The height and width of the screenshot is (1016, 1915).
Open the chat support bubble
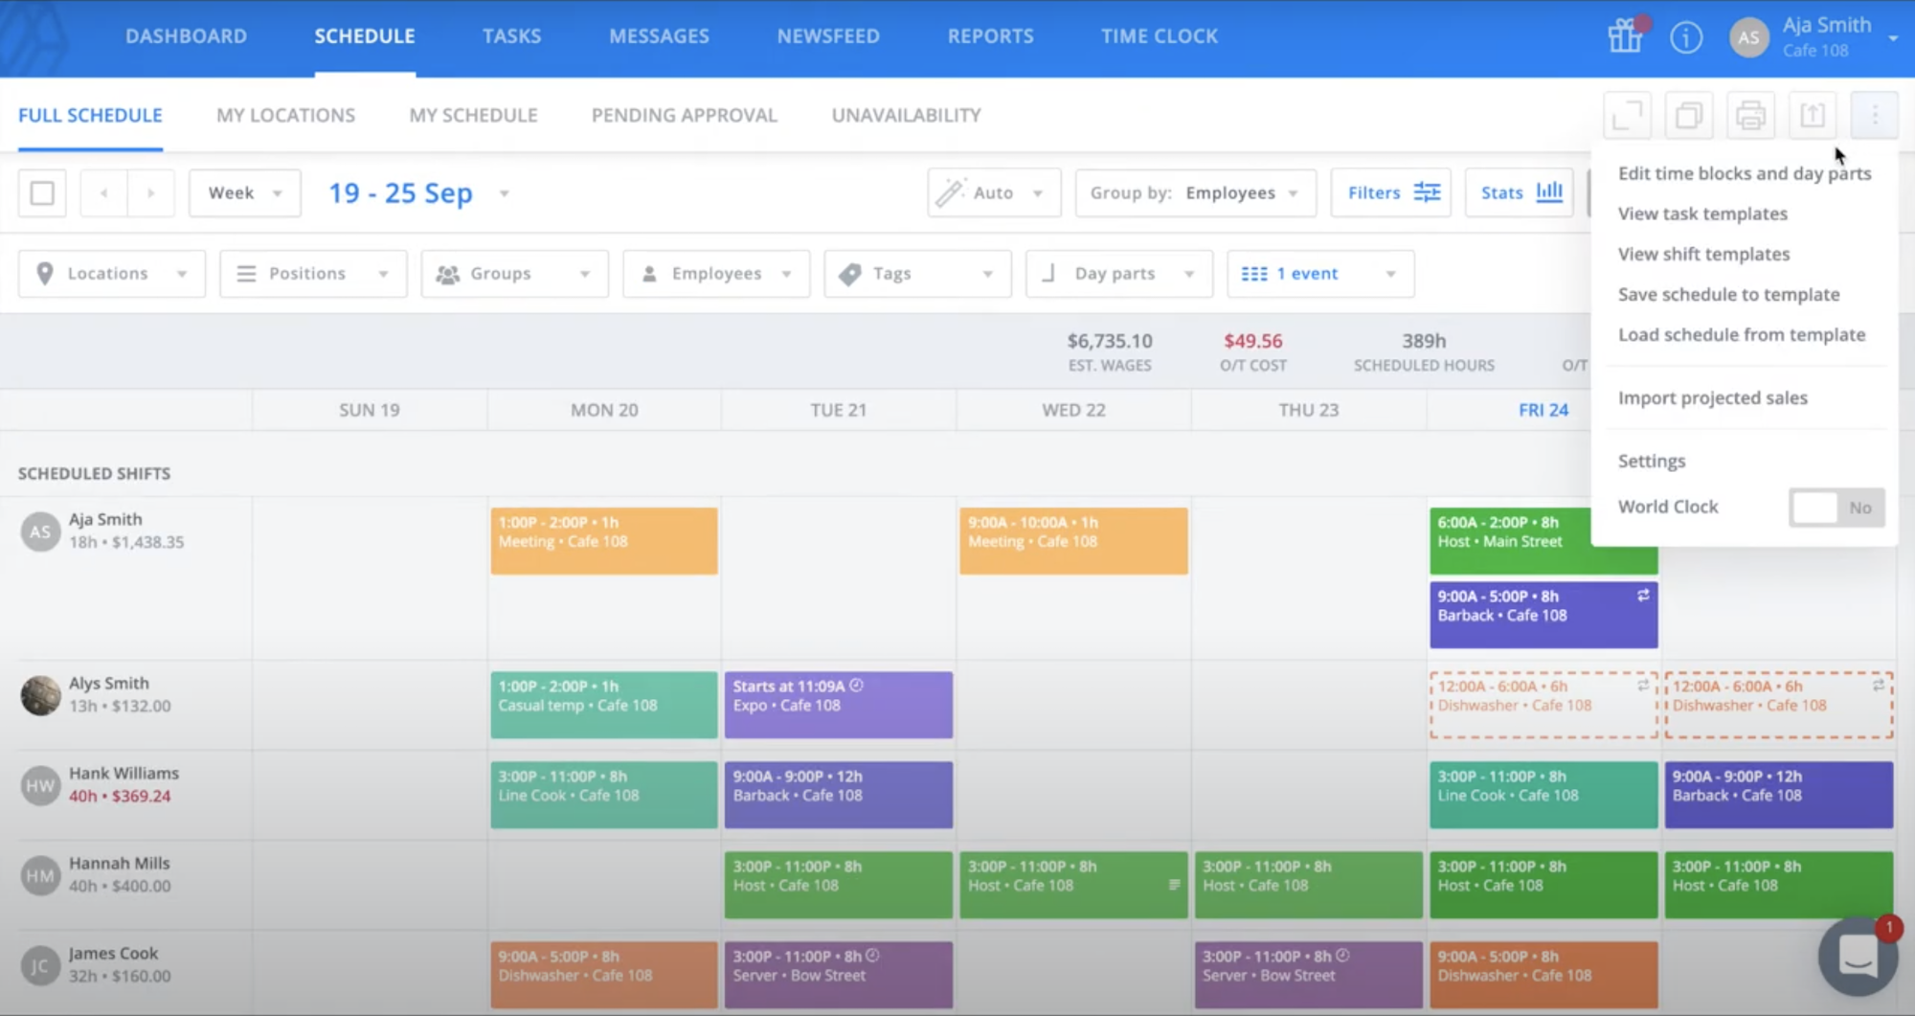(1858, 956)
